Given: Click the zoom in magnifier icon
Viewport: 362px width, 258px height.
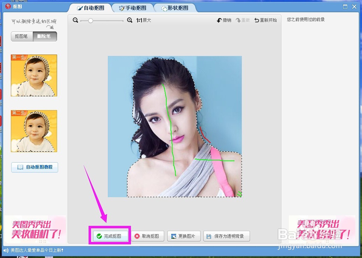Looking at the screenshot, I should (x=130, y=20).
